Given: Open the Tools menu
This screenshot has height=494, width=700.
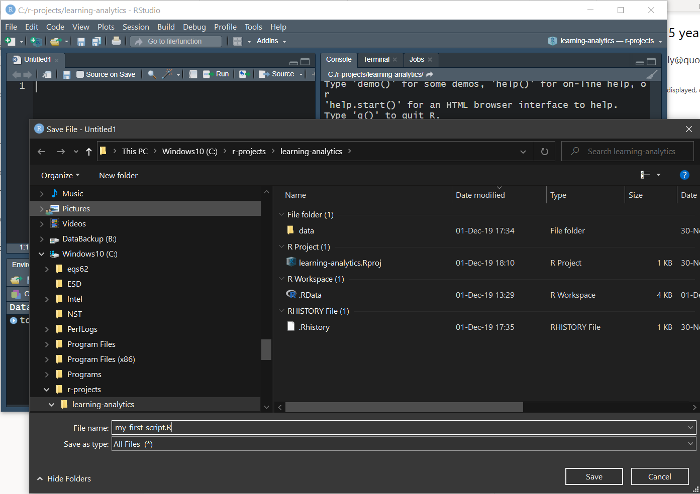Looking at the screenshot, I should click(253, 27).
